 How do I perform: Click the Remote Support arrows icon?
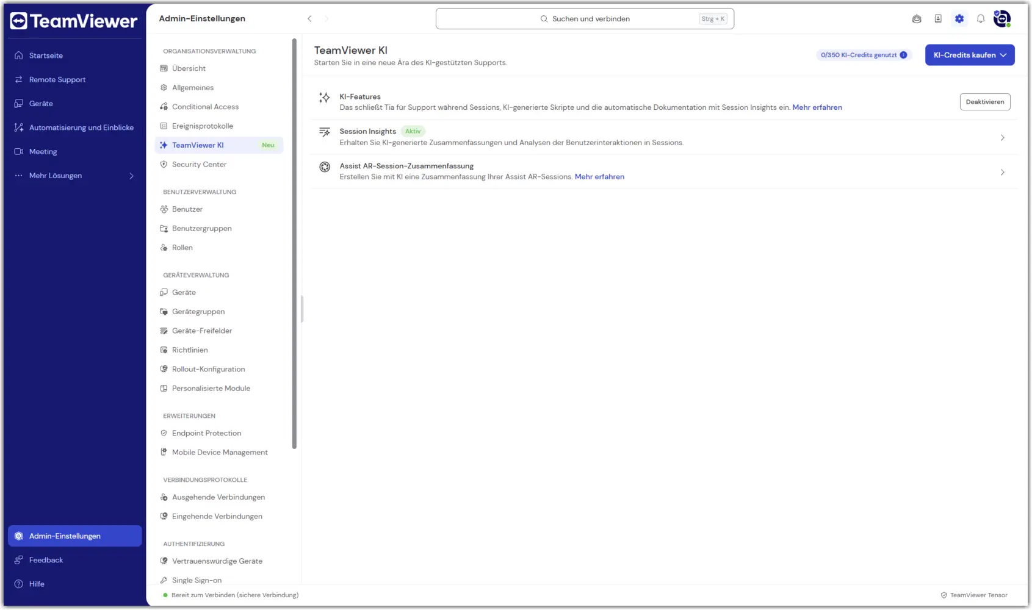pyautogui.click(x=19, y=79)
